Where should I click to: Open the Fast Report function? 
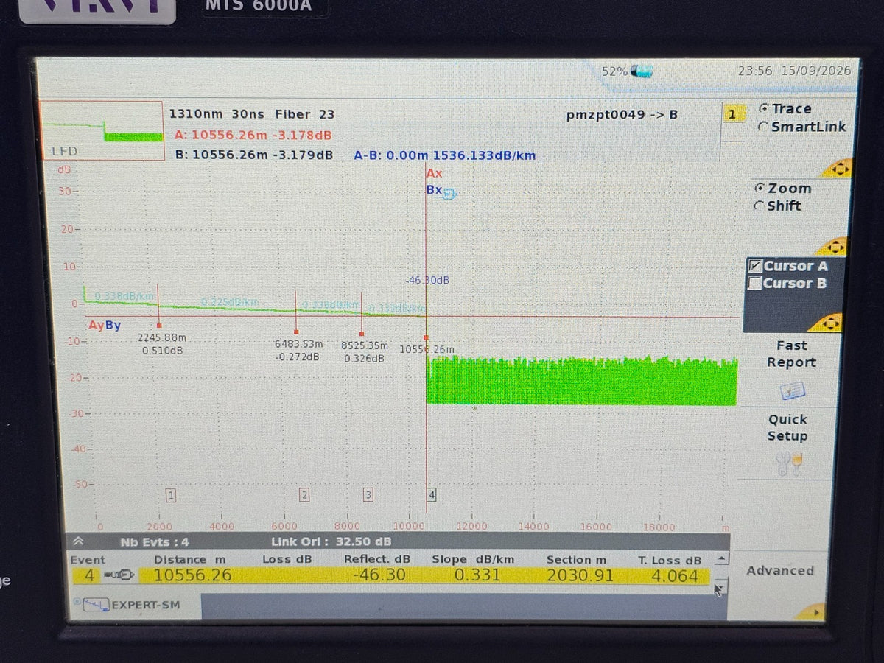791,354
